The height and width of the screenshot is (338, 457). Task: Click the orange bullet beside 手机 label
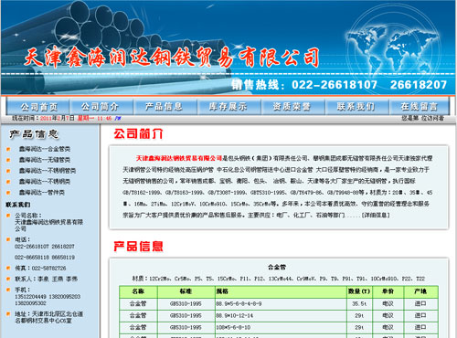8,290
